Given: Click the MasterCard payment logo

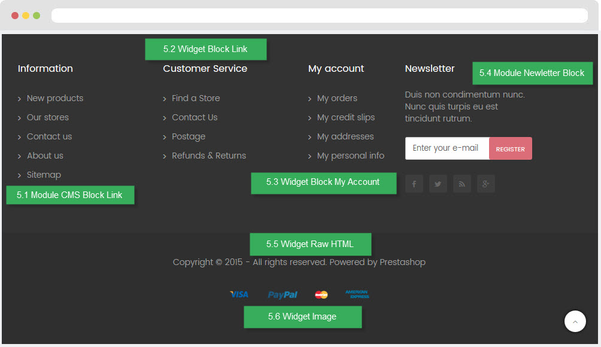Looking at the screenshot, I should click(x=321, y=294).
